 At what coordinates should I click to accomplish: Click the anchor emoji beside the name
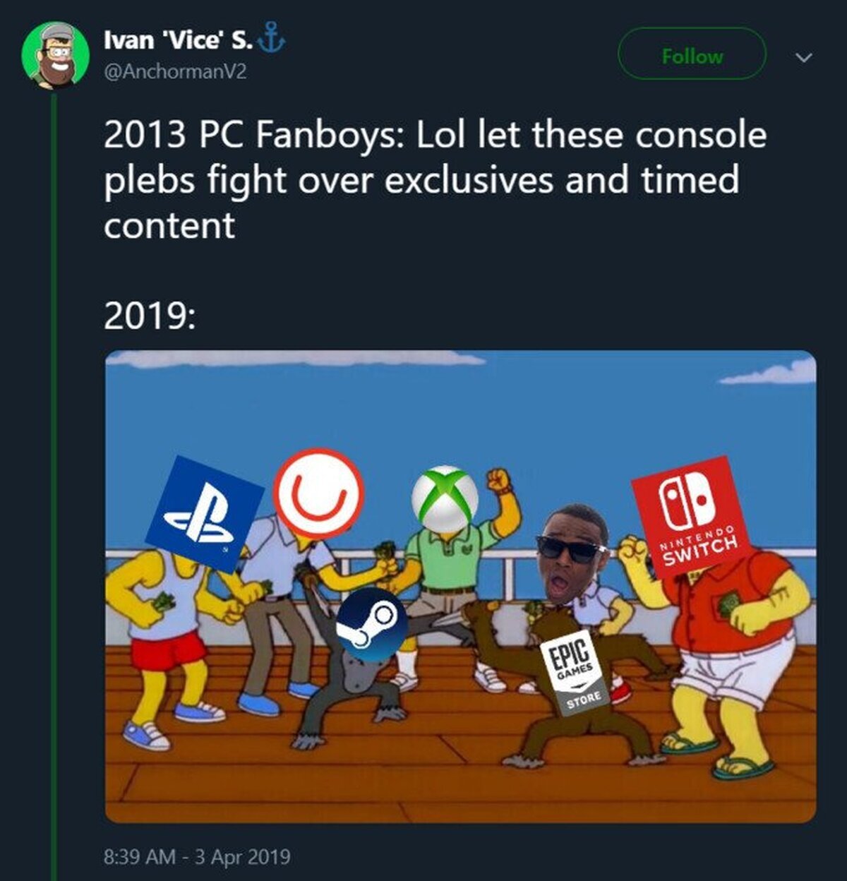(x=272, y=37)
